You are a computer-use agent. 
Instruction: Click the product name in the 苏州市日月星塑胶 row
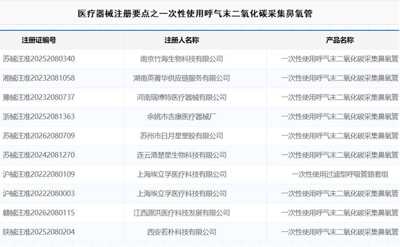click(340, 136)
